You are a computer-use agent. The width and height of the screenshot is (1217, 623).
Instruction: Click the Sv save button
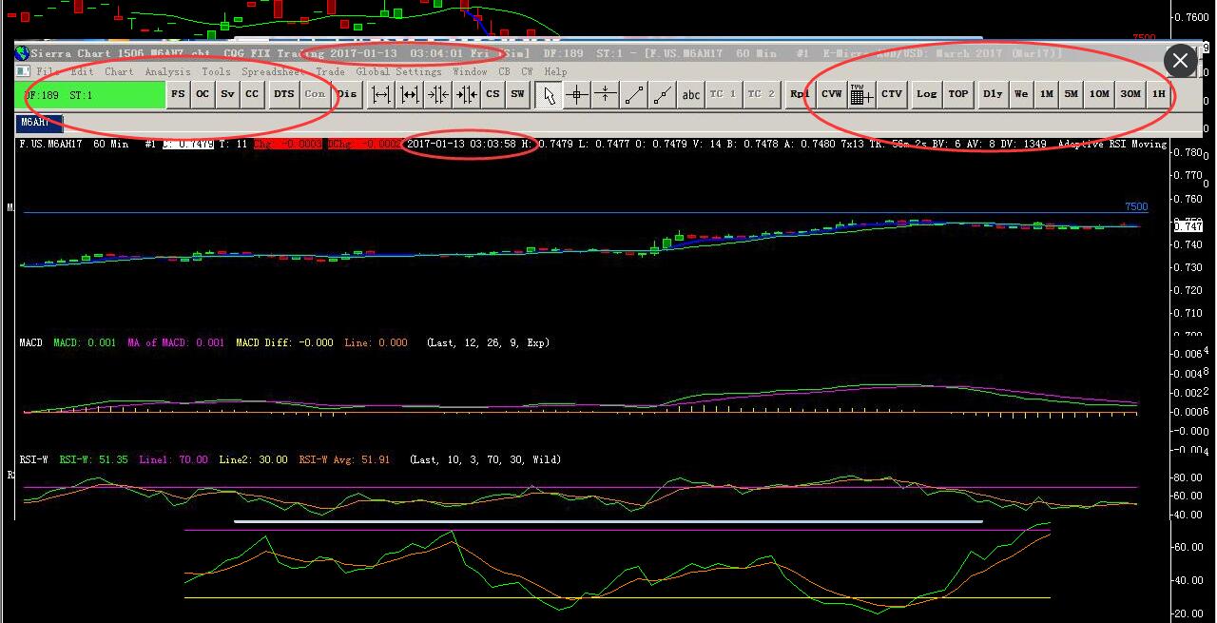(x=227, y=94)
